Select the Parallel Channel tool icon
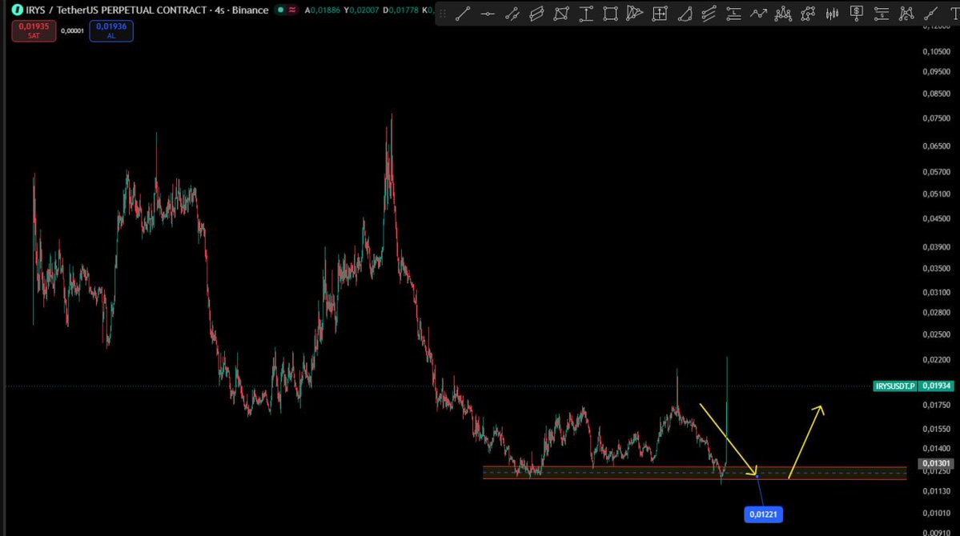Image resolution: width=960 pixels, height=536 pixels. click(512, 14)
